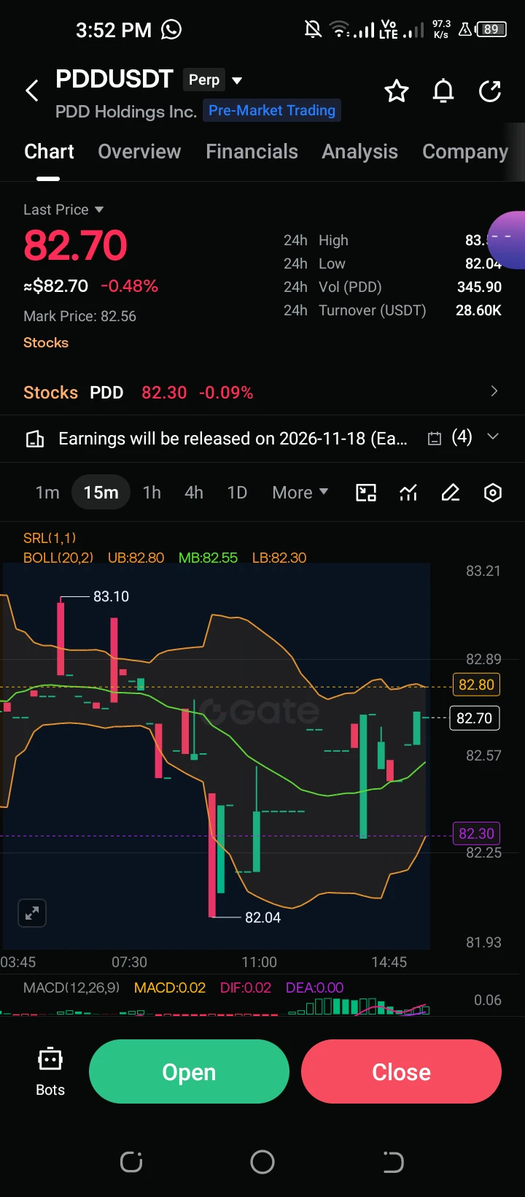
Task: Open chart settings hexagon icon
Action: [x=493, y=493]
